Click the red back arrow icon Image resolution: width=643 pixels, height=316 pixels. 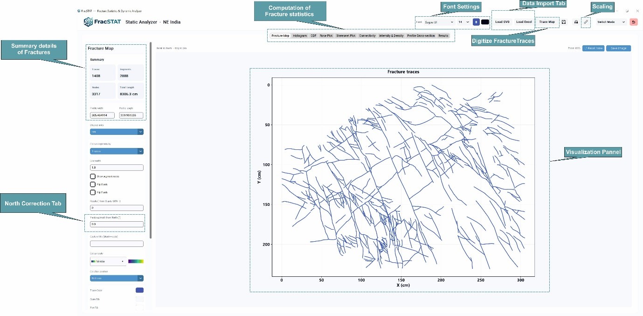633,22
